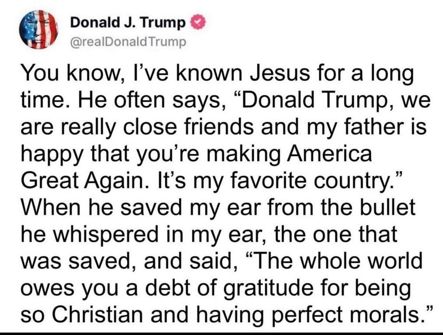Viewport: 443px width, 335px height.
Task: Open the flag-themed profile avatar
Action: pyautogui.click(x=39, y=29)
